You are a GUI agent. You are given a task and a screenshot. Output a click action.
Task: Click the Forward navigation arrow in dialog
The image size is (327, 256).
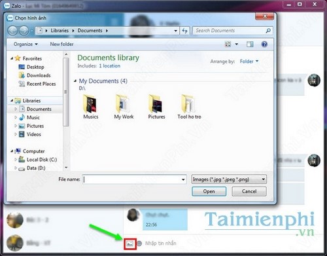click(24, 31)
